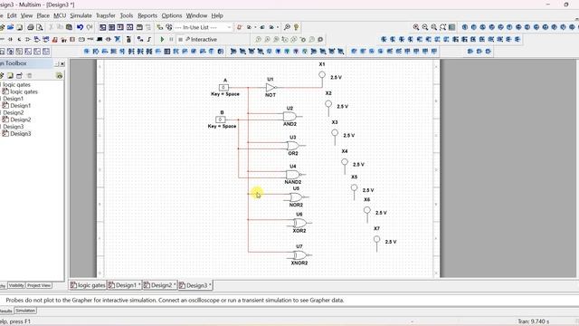
Task: Open the Results tab in bottom panel
Action: [6, 311]
